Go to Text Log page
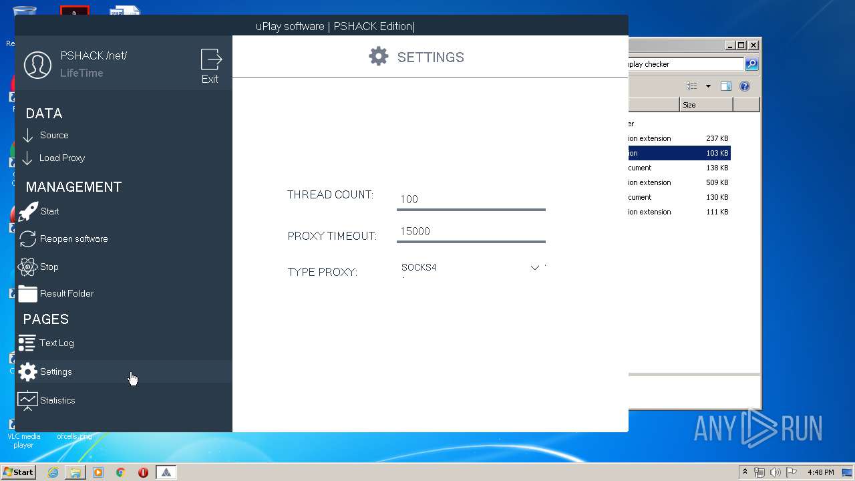 coord(57,343)
